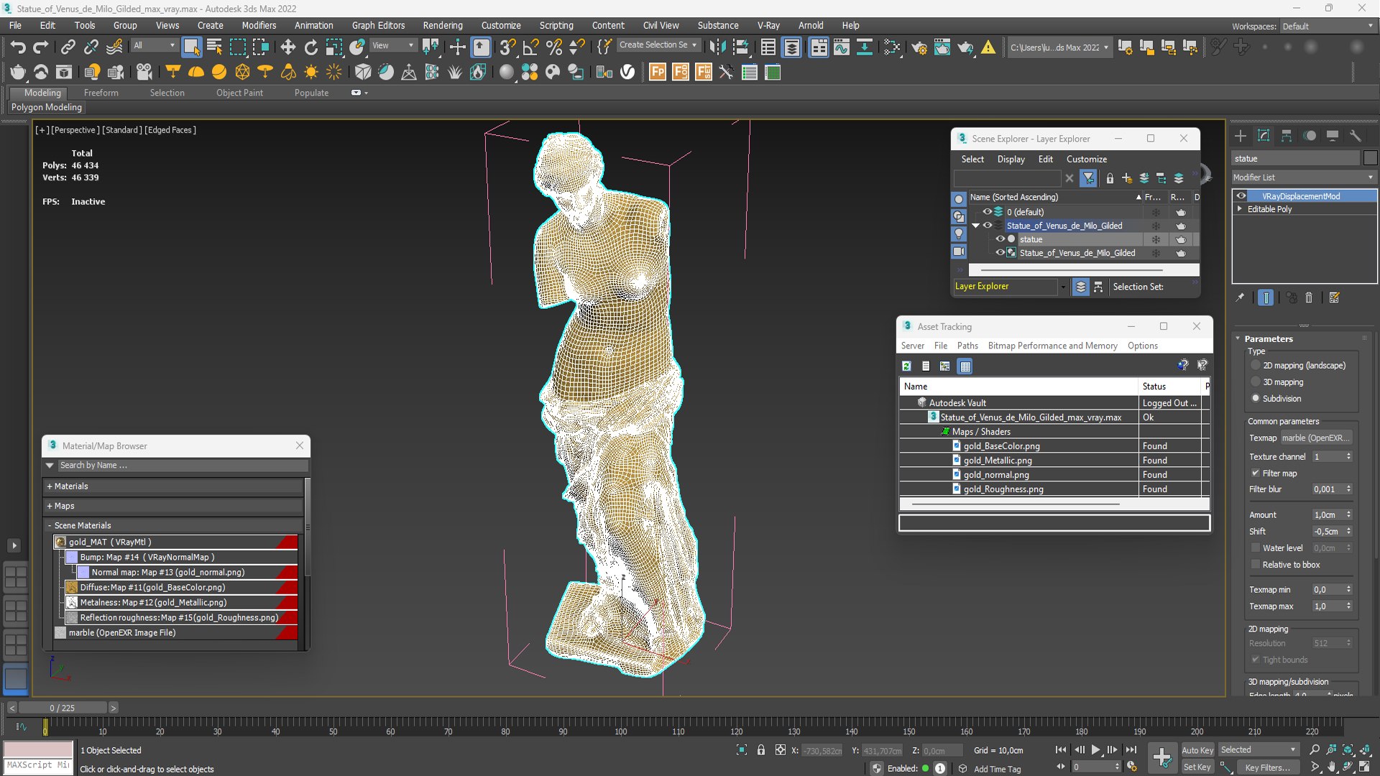Click the statue object color swatch
Screen dimensions: 1380x776
[1371, 159]
